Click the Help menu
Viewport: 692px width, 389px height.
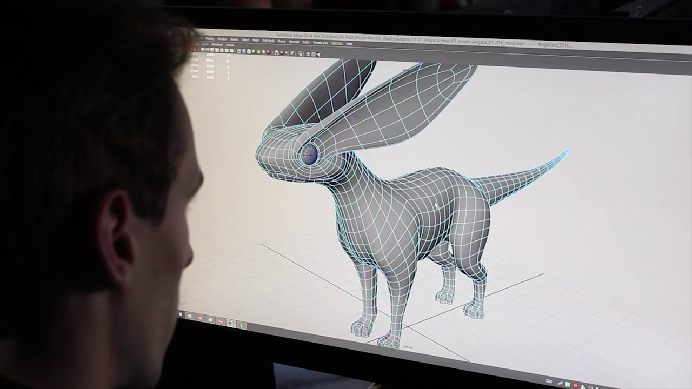pos(349,43)
